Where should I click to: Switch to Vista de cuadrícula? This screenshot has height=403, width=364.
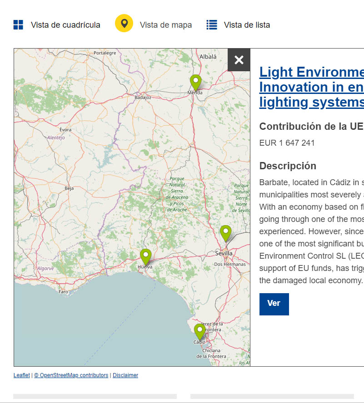65,25
